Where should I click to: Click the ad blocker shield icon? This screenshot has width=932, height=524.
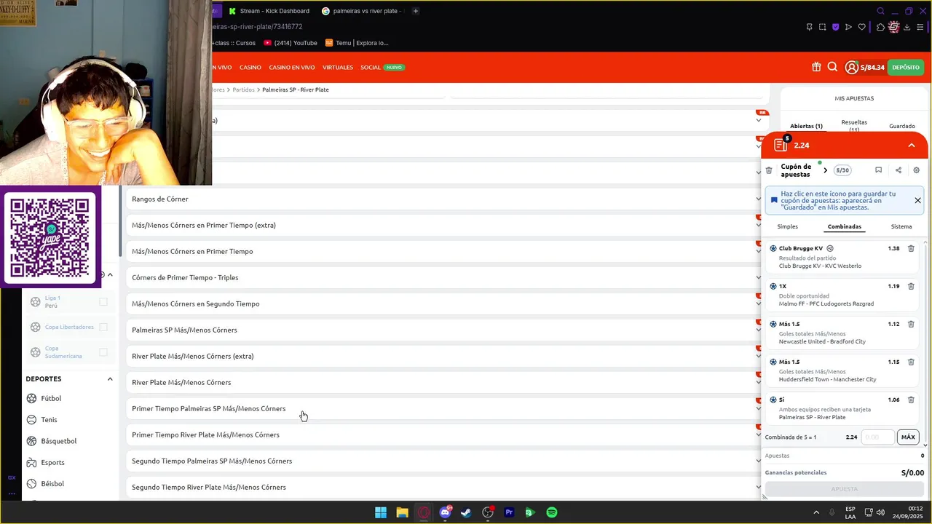835,27
